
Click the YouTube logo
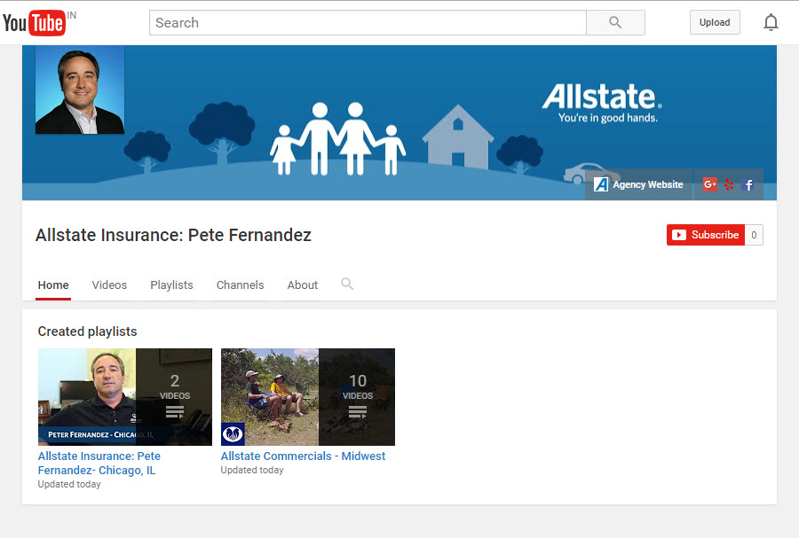pos(34,23)
